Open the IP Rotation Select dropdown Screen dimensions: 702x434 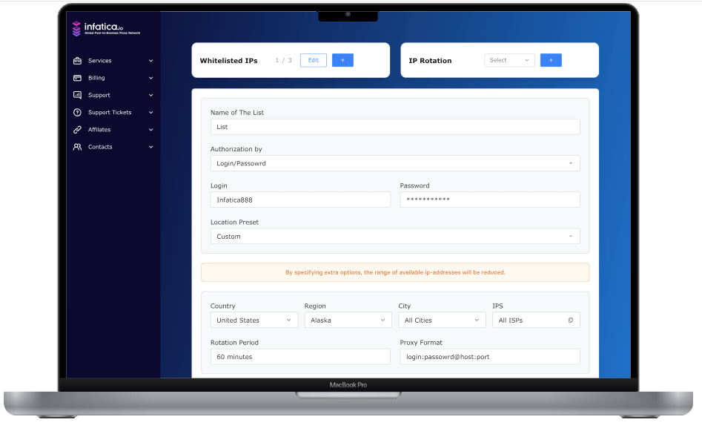tap(509, 60)
